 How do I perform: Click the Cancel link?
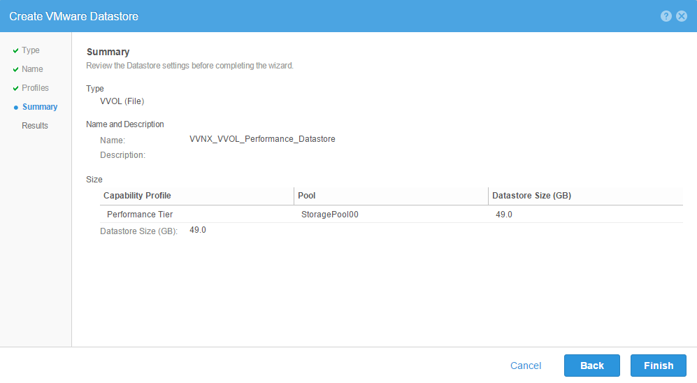point(526,366)
